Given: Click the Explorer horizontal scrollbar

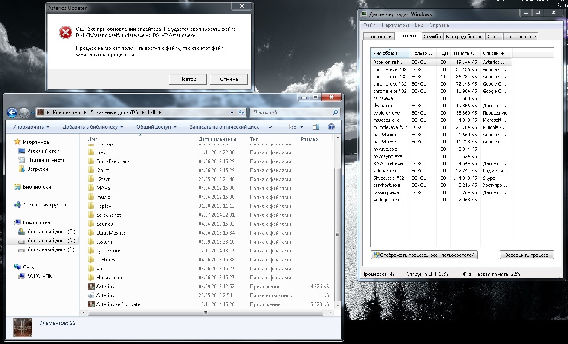Looking at the screenshot, I should [x=205, y=312].
